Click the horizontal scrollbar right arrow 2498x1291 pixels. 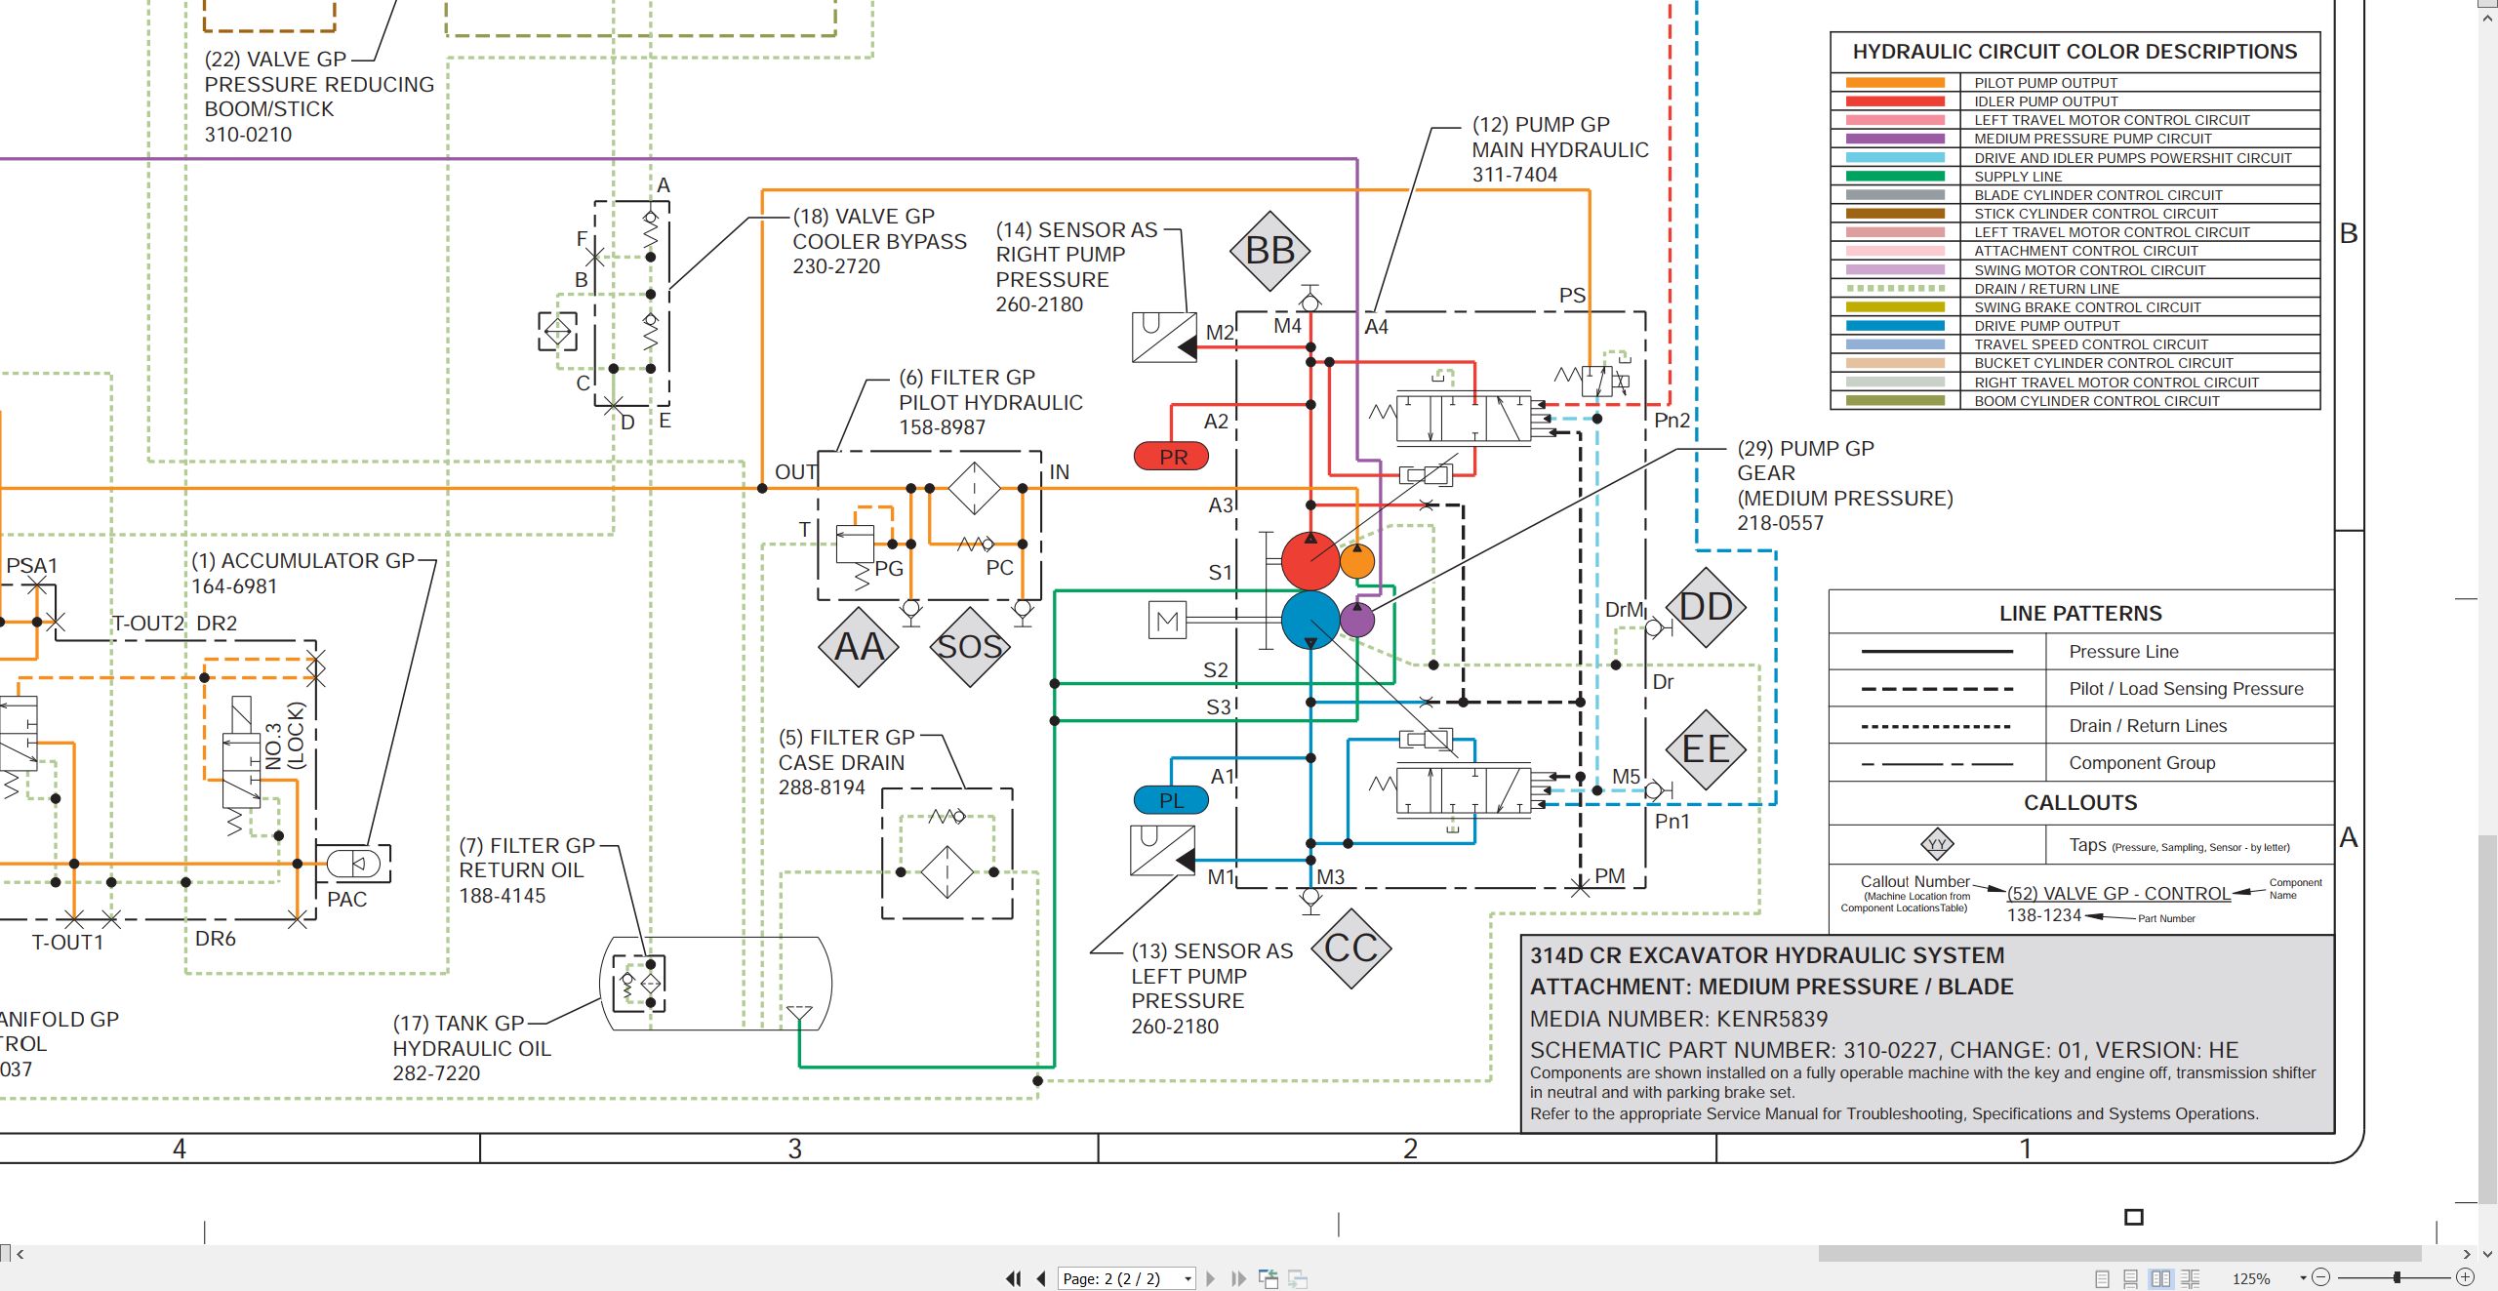click(x=2467, y=1254)
